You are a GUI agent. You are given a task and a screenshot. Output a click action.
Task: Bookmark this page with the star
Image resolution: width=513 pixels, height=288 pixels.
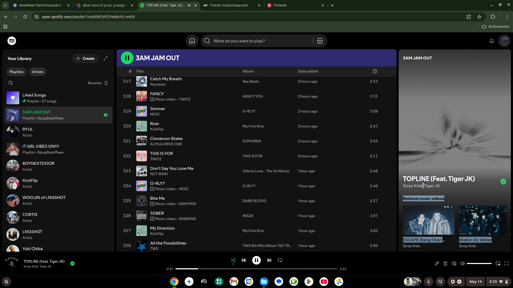point(479,17)
